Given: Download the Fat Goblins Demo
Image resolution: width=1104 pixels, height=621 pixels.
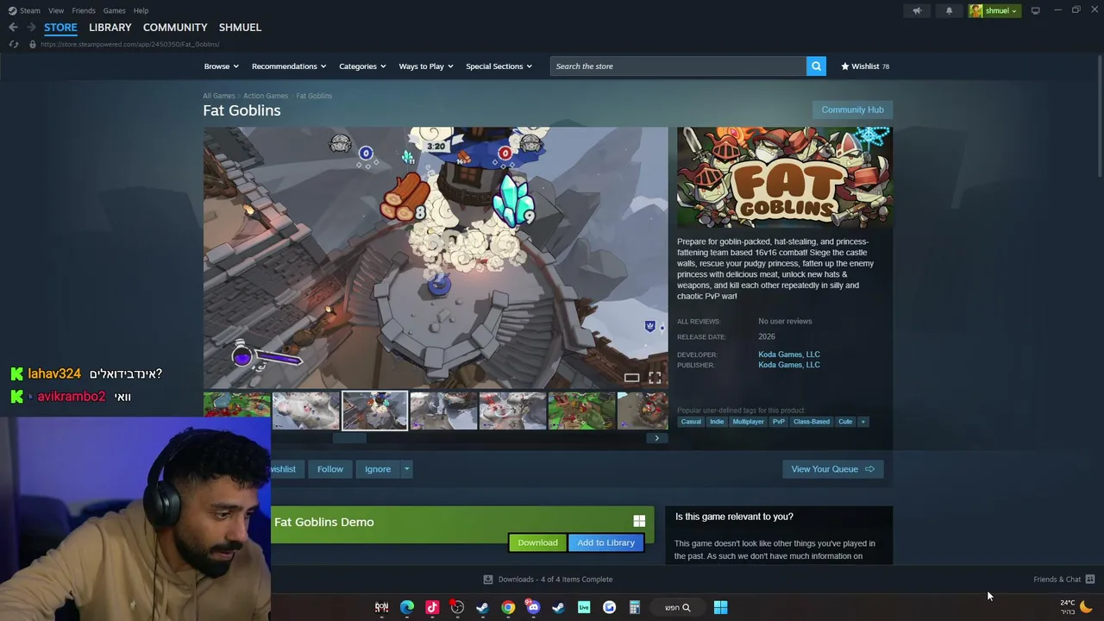Looking at the screenshot, I should [537, 543].
